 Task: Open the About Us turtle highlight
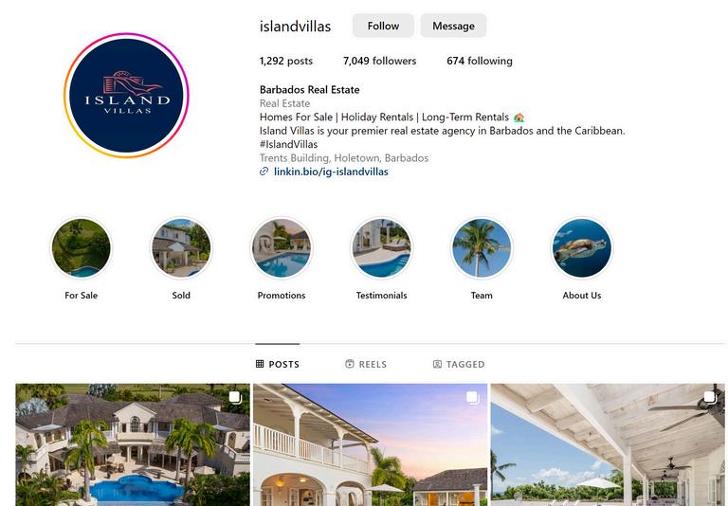tap(581, 248)
